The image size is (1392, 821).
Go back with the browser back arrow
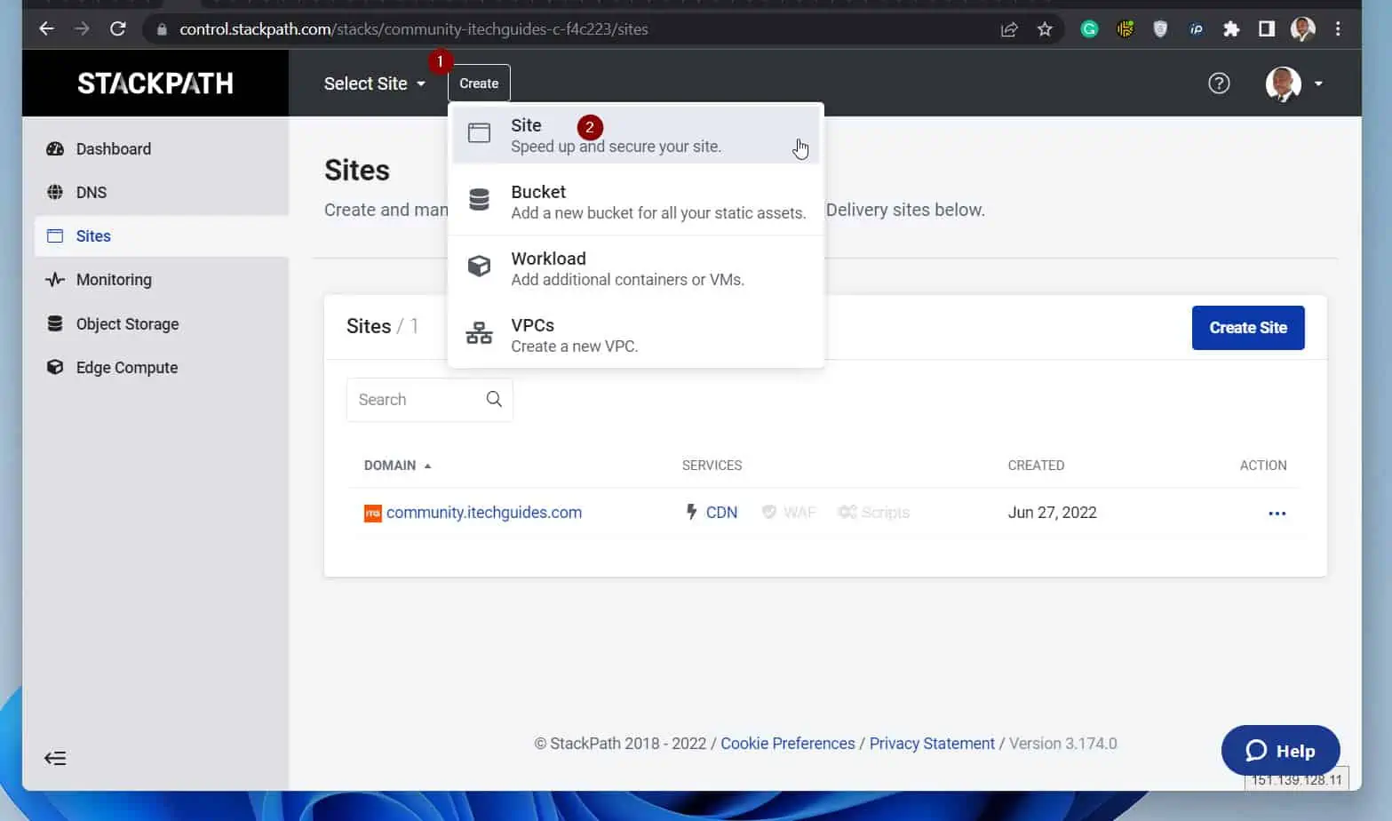coord(46,28)
